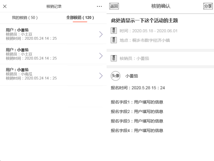Image resolution: width=214 pixels, height=161 pixels.
Task: Select the 全部核销 (120) tab
Action: [80, 17]
